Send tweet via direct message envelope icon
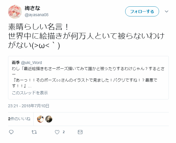 click(x=80, y=132)
